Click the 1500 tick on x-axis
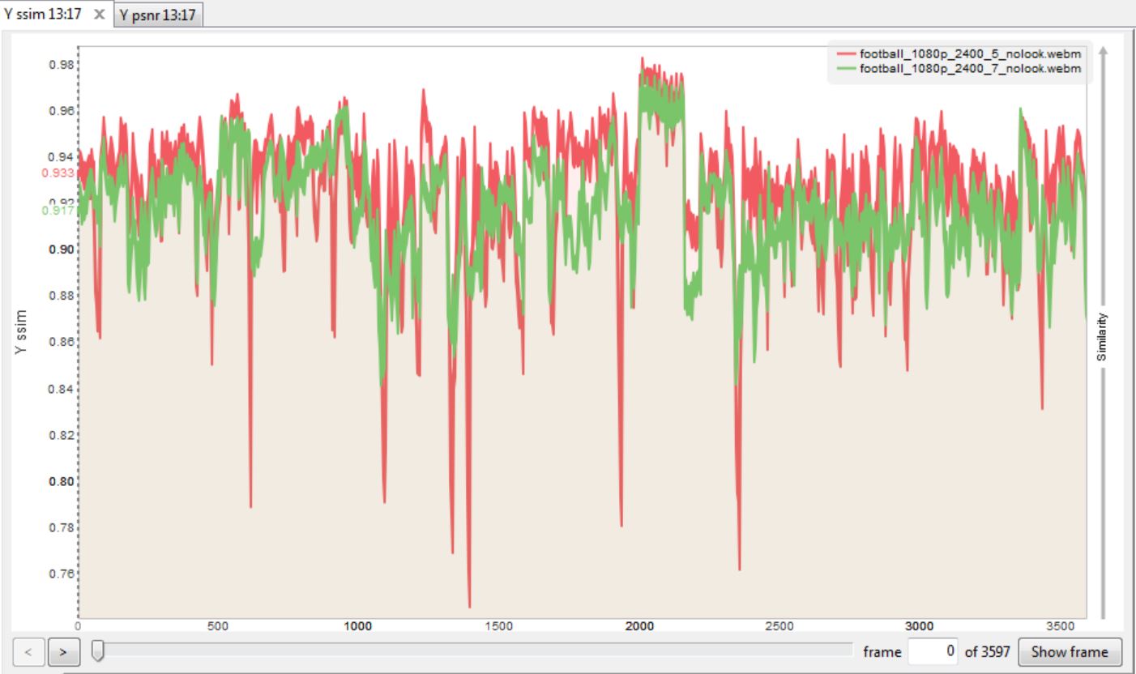 [498, 626]
